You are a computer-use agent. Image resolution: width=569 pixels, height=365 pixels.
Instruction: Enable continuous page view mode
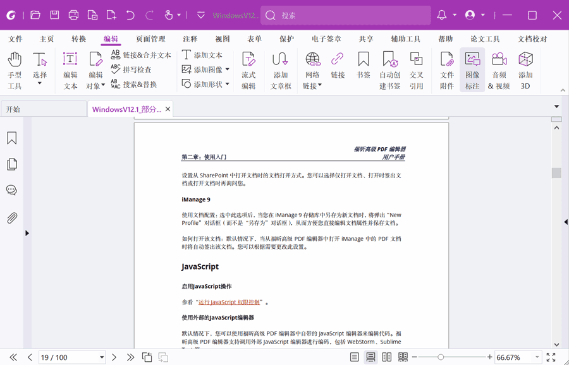(370, 357)
